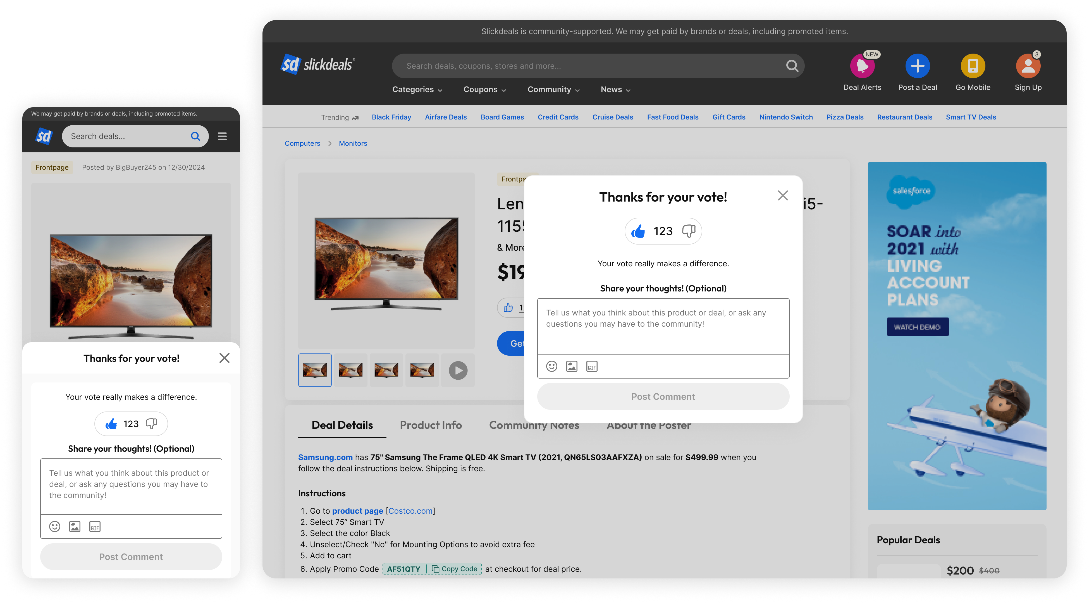
Task: Open the product page link
Action: (357, 511)
